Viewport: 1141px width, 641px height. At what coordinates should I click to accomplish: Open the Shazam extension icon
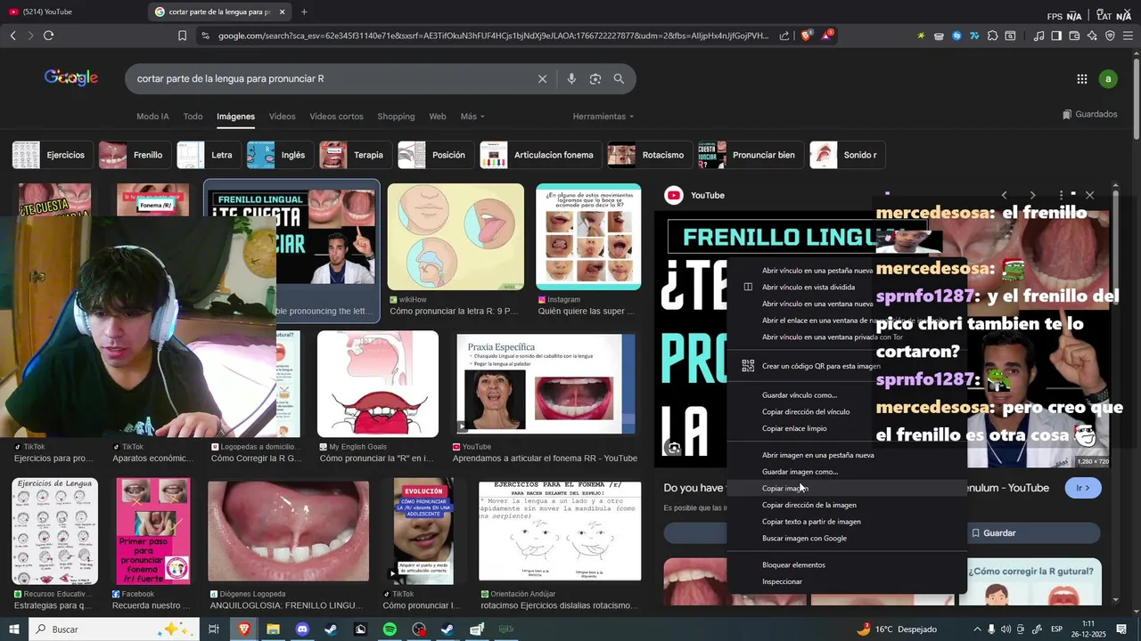click(x=956, y=36)
